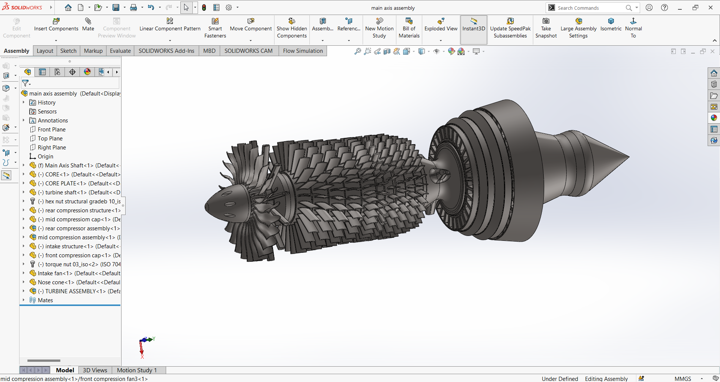Expand TURBINE ASSEMBLY<1> node
The width and height of the screenshot is (720, 382).
pyautogui.click(x=24, y=291)
